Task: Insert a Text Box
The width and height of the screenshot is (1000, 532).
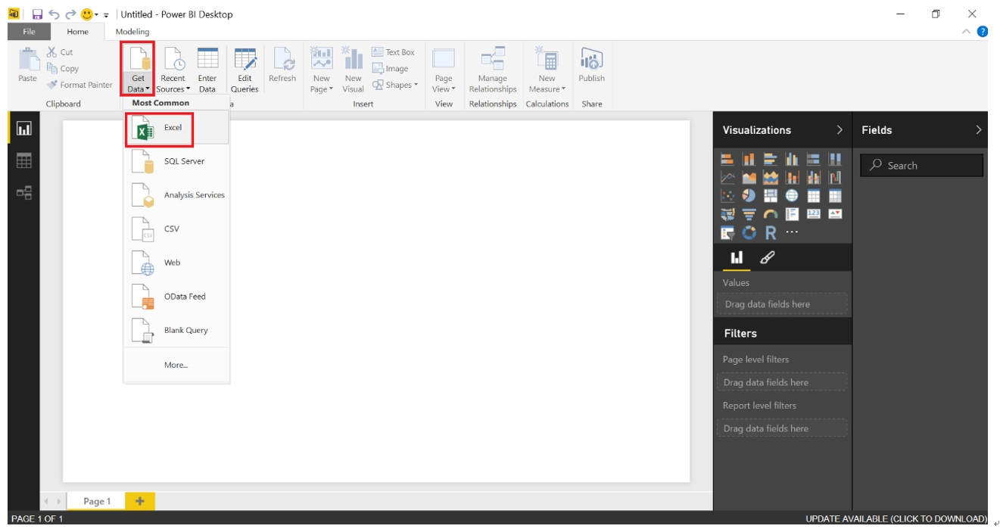Action: [x=393, y=52]
